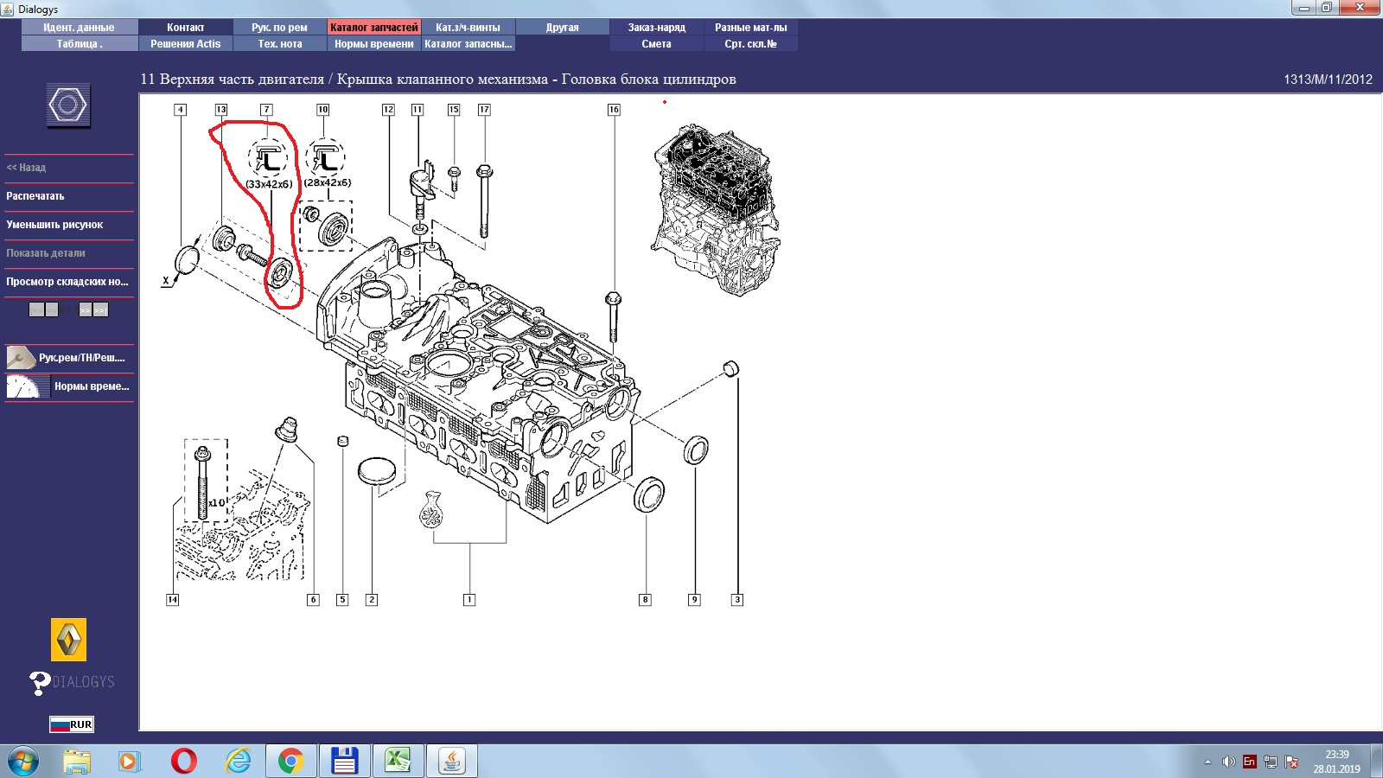
Task: Go to previous page navigation button
Action: pos(52,309)
